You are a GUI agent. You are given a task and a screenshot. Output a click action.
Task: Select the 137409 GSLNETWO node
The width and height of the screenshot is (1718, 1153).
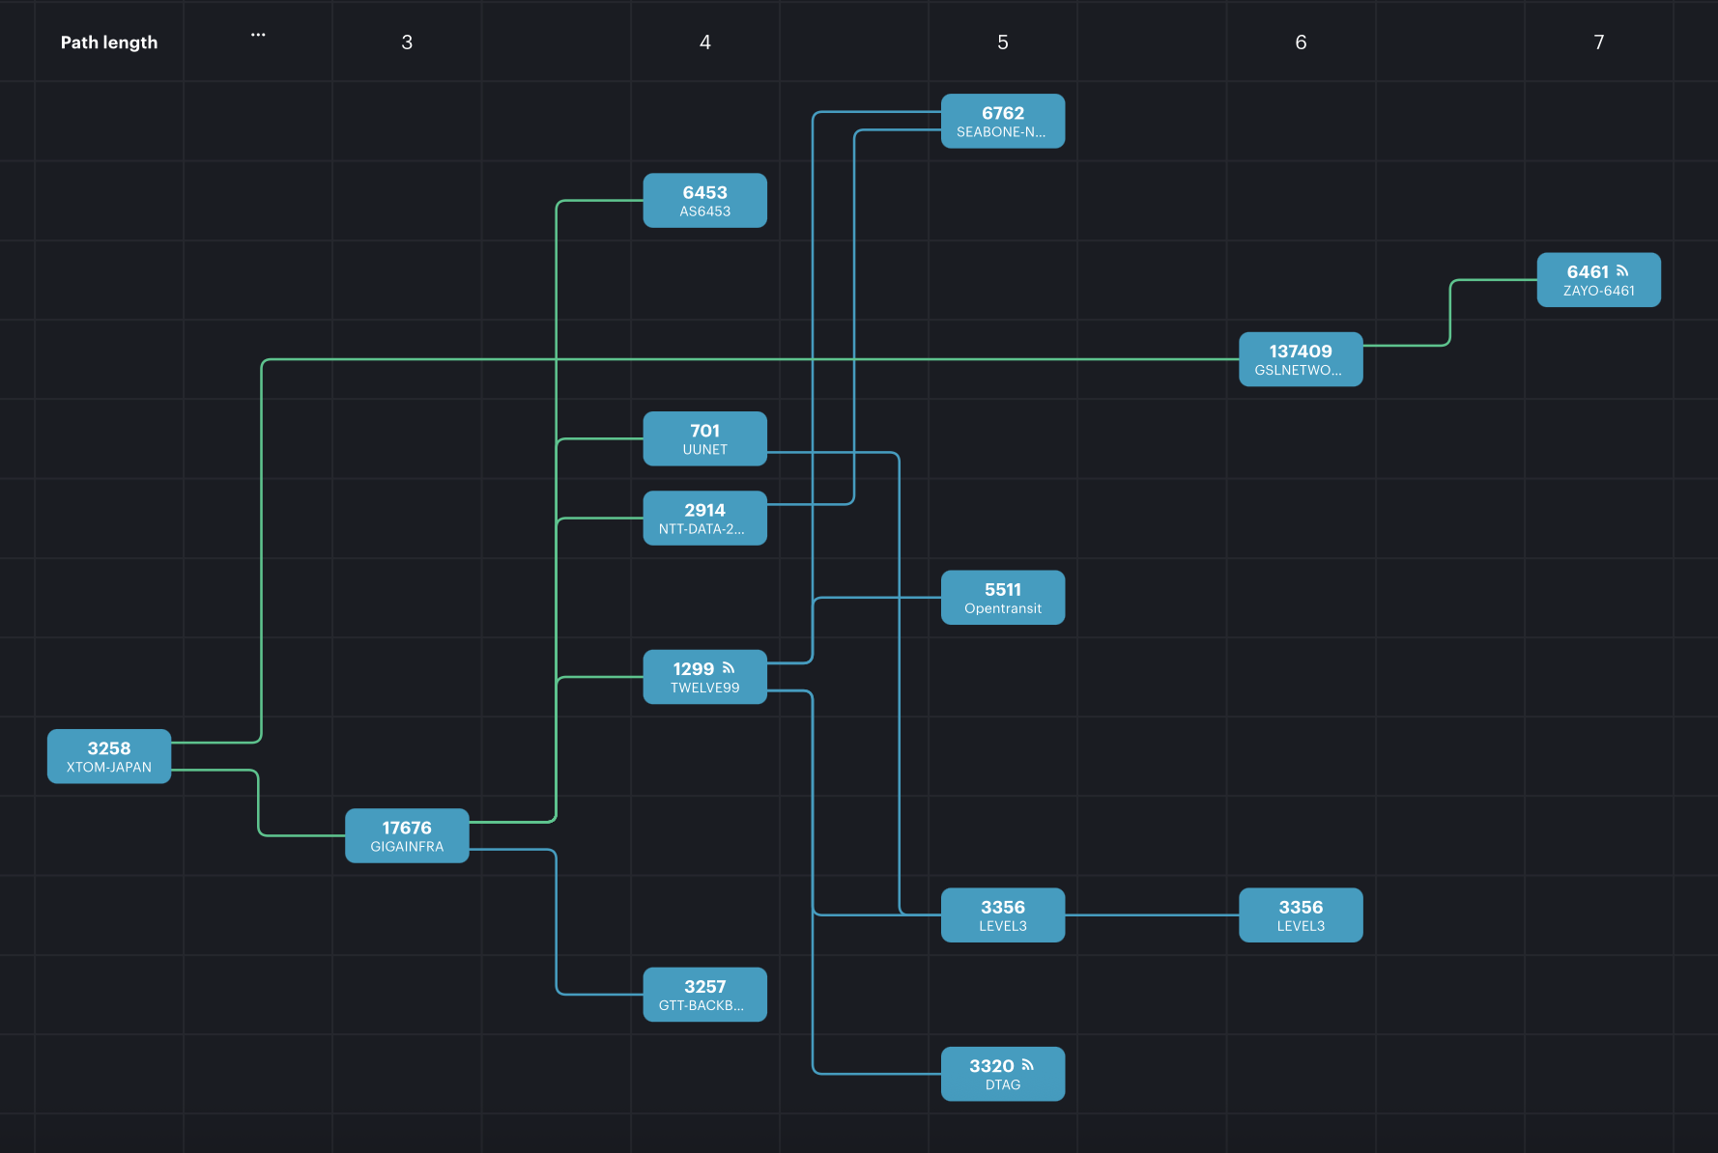click(x=1301, y=359)
